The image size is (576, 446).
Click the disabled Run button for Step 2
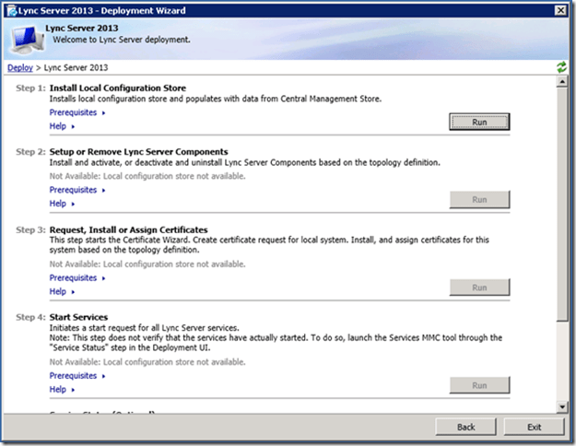click(479, 199)
